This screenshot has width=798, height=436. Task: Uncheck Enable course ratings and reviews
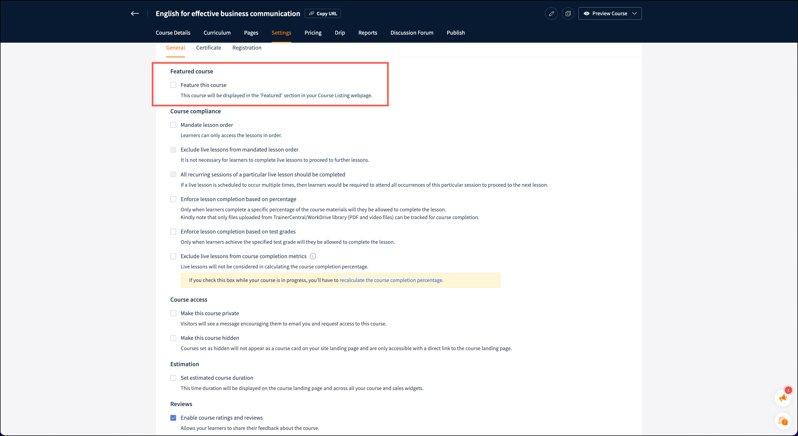pyautogui.click(x=173, y=418)
